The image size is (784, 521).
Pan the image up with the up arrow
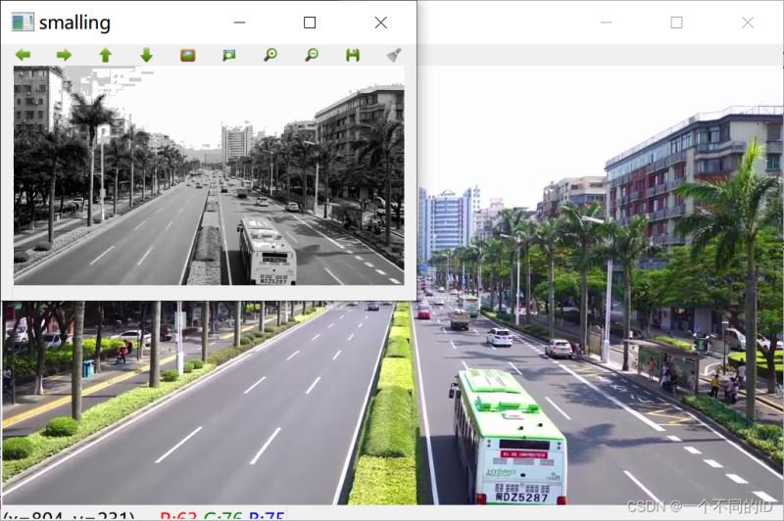[105, 55]
